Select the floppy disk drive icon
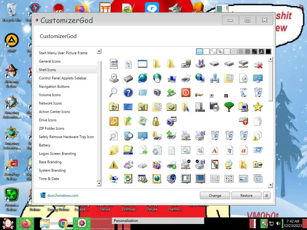Image resolution: width=307 pixels, height=230 pixels. tap(200, 64)
